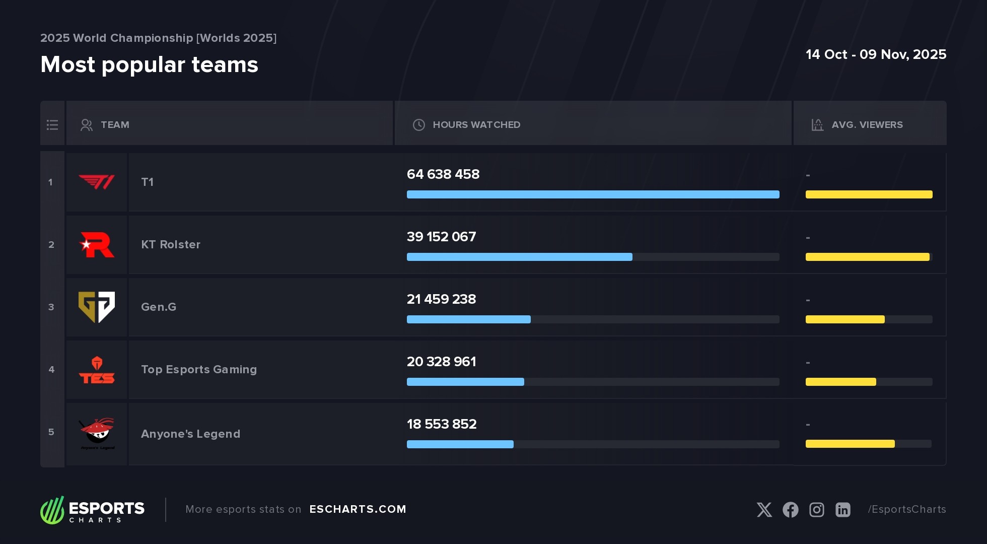Open the Instagram social icon
987x544 pixels.
[x=817, y=510]
